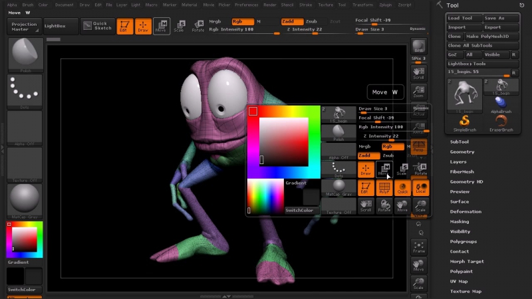Screen dimensions: 532x299
Task: Open the Brush menu
Action: click(x=28, y=5)
